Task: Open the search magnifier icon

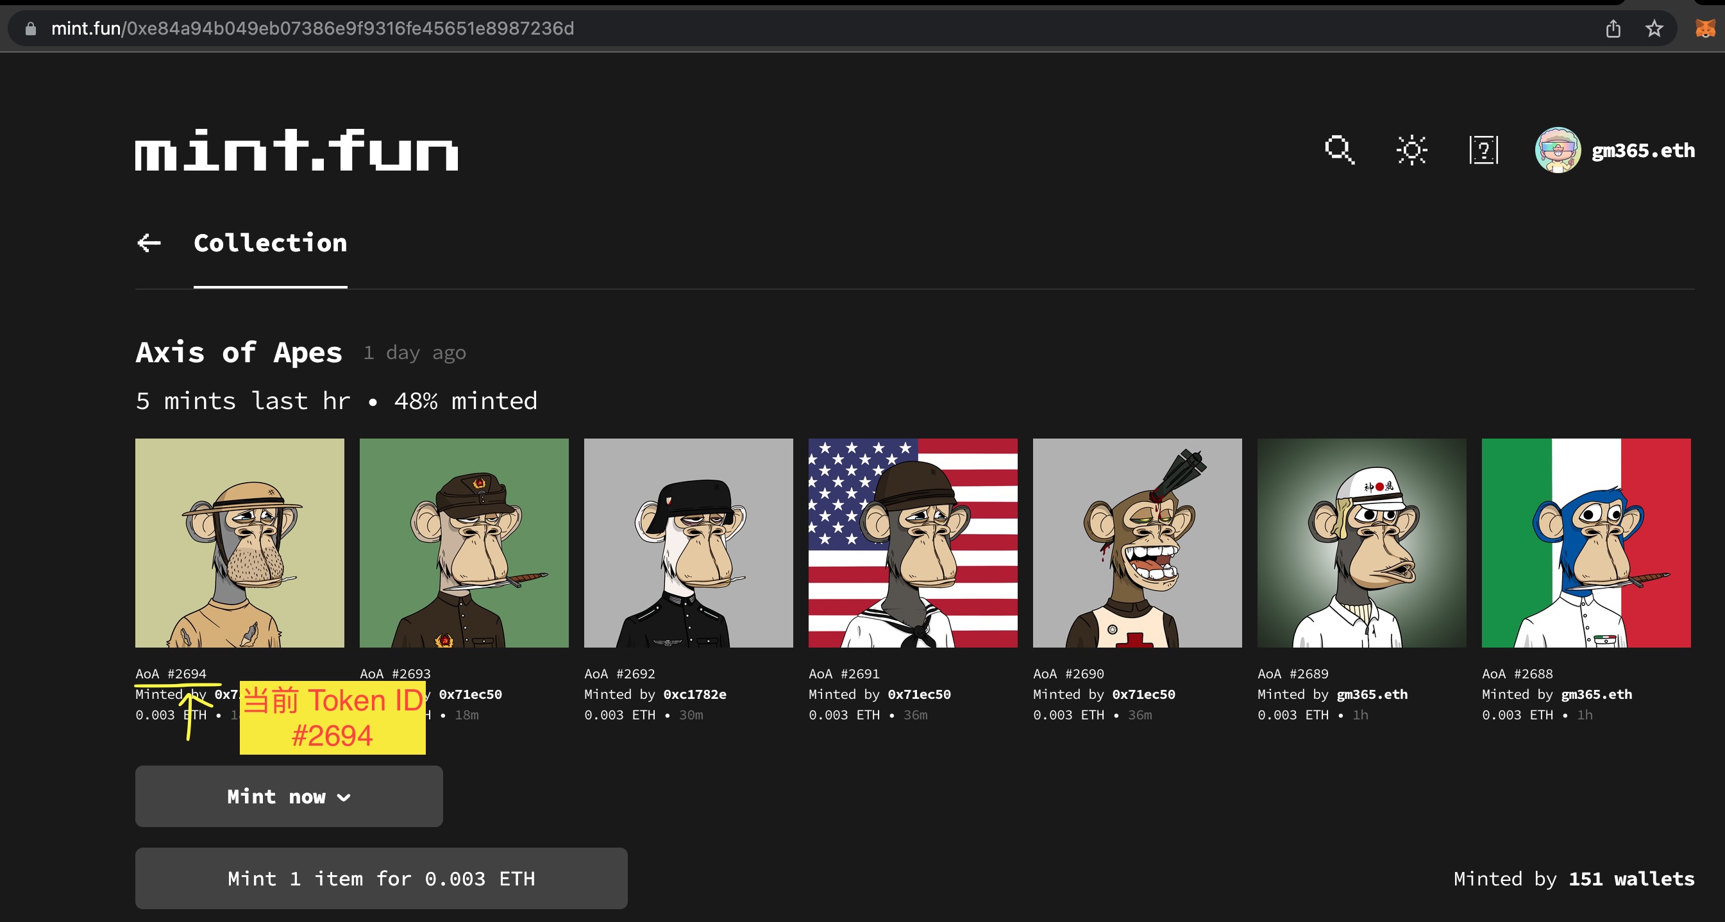Action: pos(1340,150)
